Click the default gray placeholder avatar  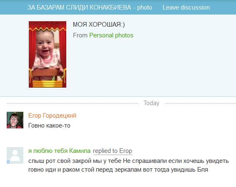coord(15,155)
